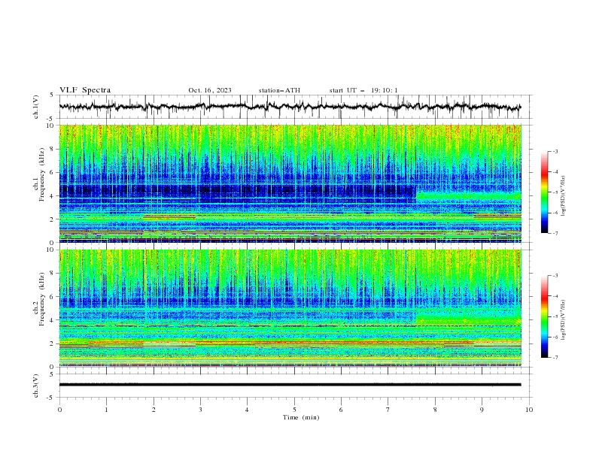The width and height of the screenshot is (596, 460).
Task: Click the -7 label on ch.2 colorbar
Action: pyautogui.click(x=555, y=358)
